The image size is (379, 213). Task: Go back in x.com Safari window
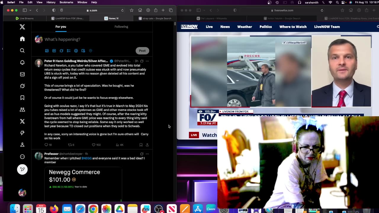37,10
